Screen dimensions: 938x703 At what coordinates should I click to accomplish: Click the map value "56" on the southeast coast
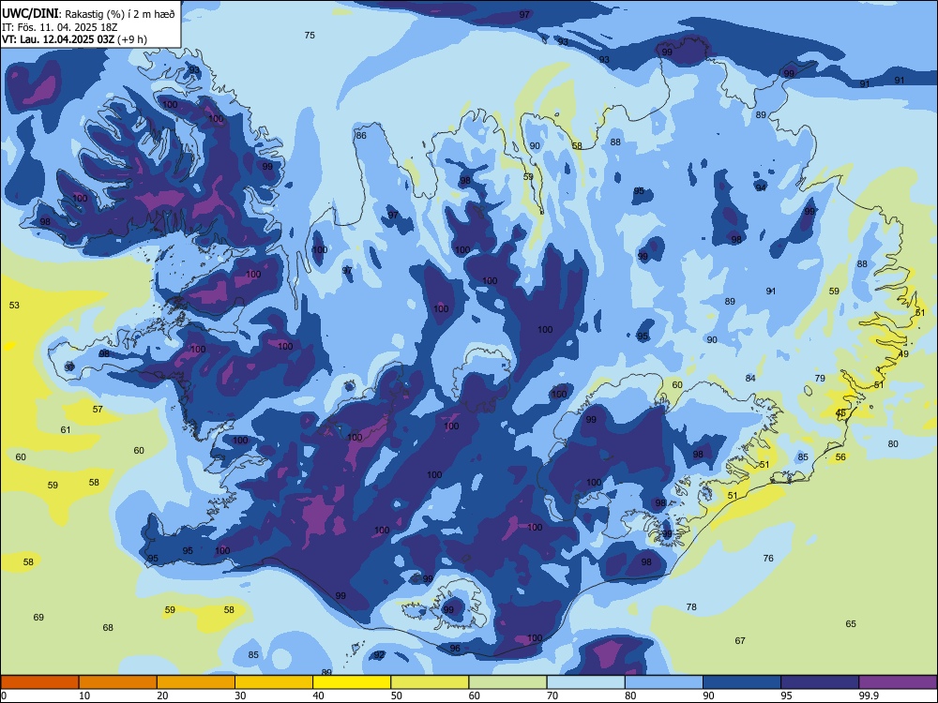click(x=840, y=457)
